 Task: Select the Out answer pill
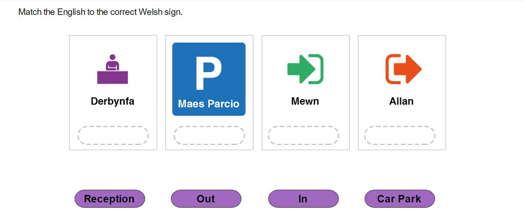(206, 199)
